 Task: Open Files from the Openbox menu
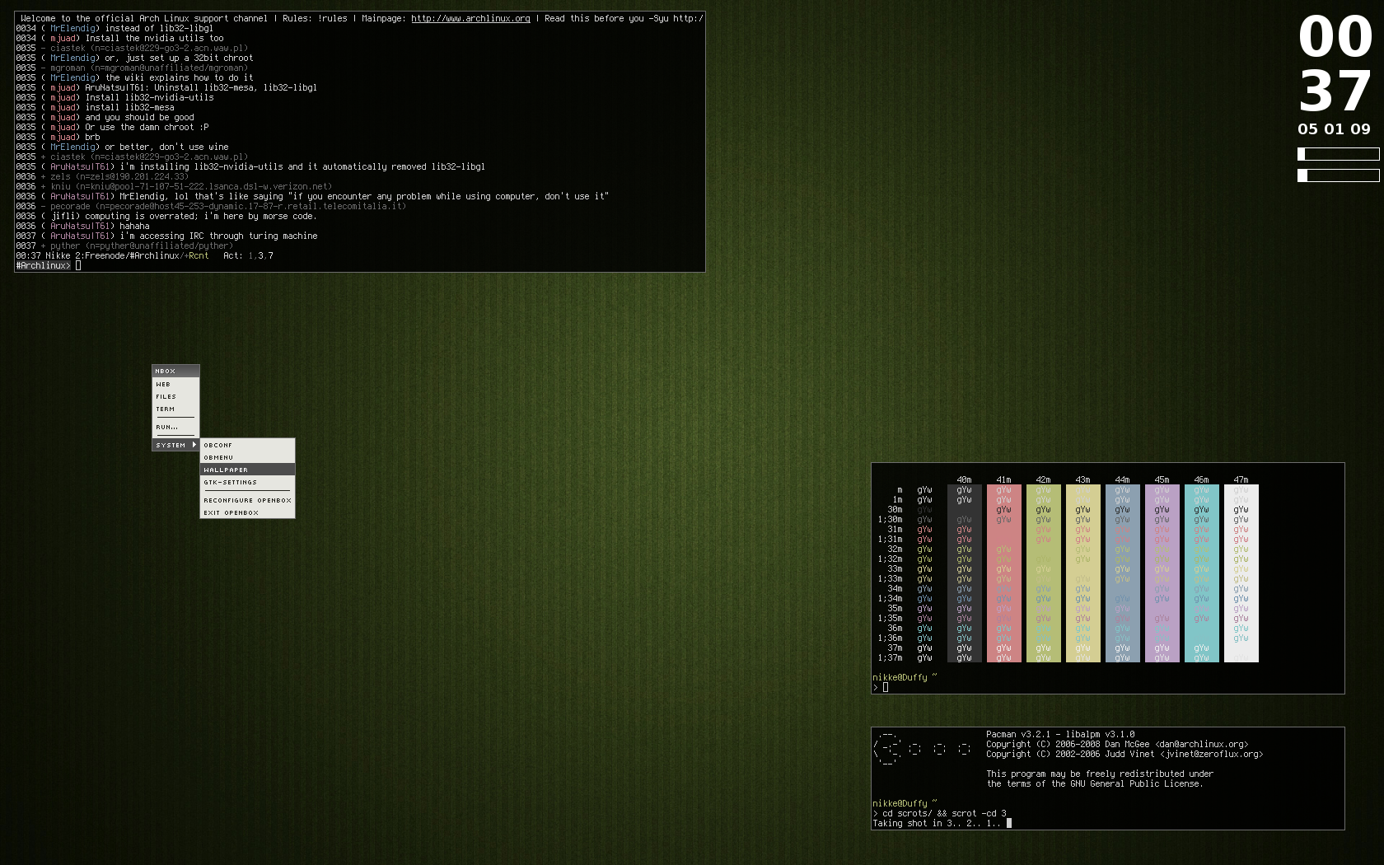pos(175,396)
